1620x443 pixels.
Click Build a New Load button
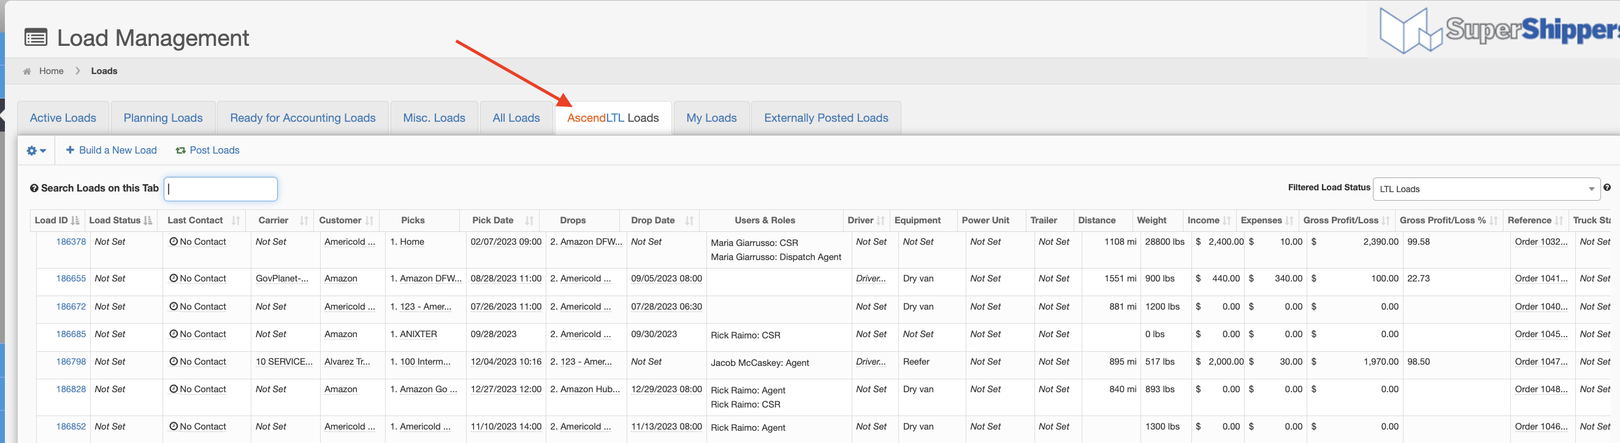[112, 151]
